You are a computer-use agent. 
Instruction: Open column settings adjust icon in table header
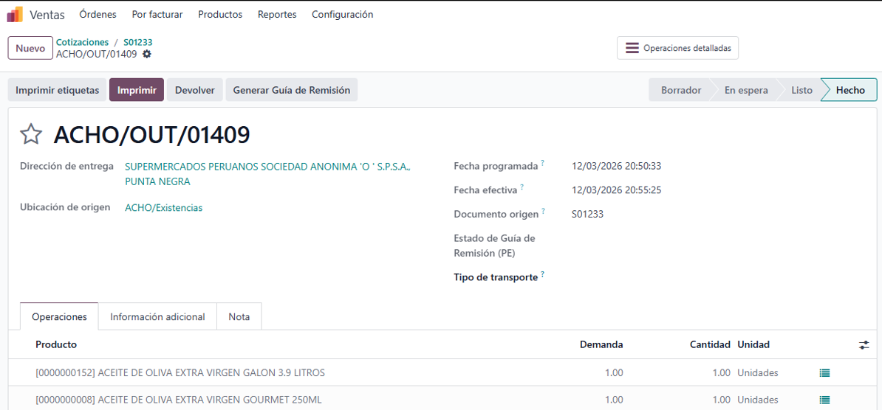pyautogui.click(x=864, y=345)
